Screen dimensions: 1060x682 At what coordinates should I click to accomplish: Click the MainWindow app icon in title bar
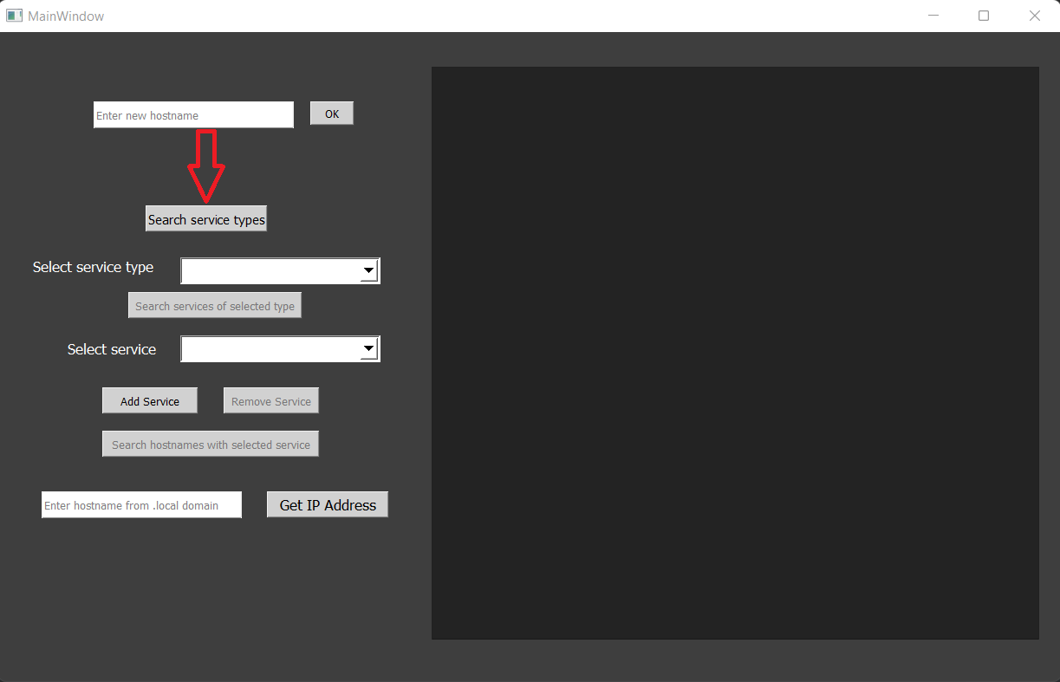tap(14, 16)
